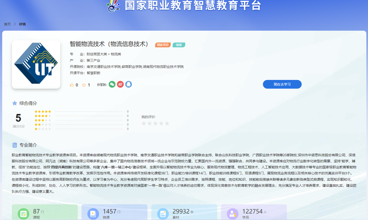Click the 现在去学习 button

[x=282, y=84]
